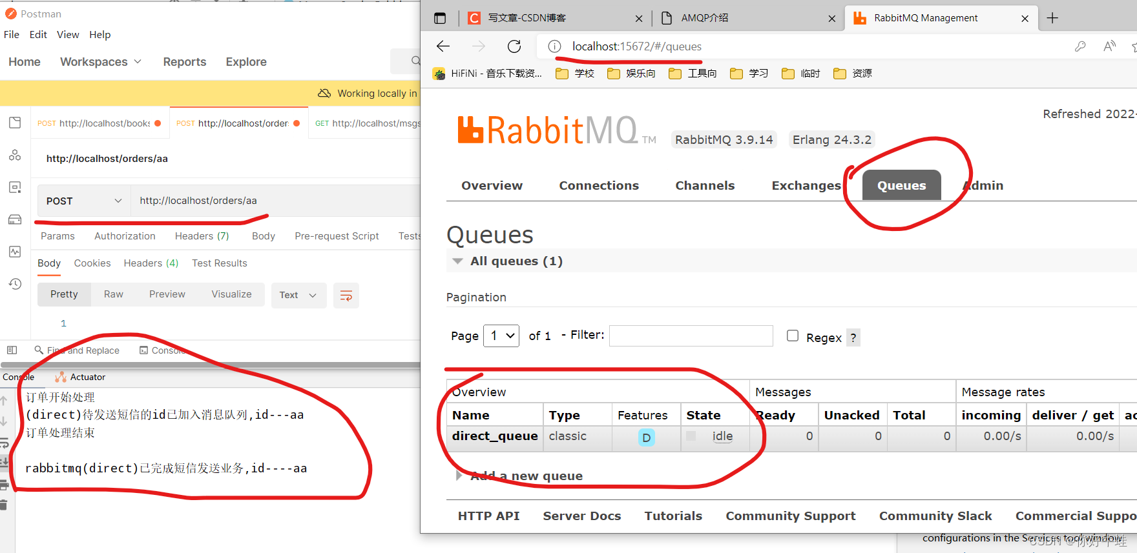Open the Postman View menu
Screen dimensions: 1137x553
point(68,35)
